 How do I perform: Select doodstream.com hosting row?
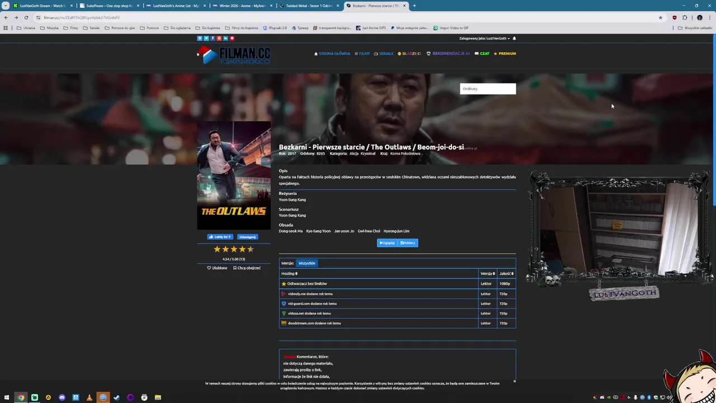(x=397, y=323)
